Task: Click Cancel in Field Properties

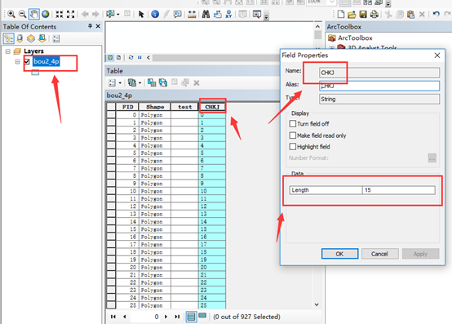Action: tap(379, 254)
